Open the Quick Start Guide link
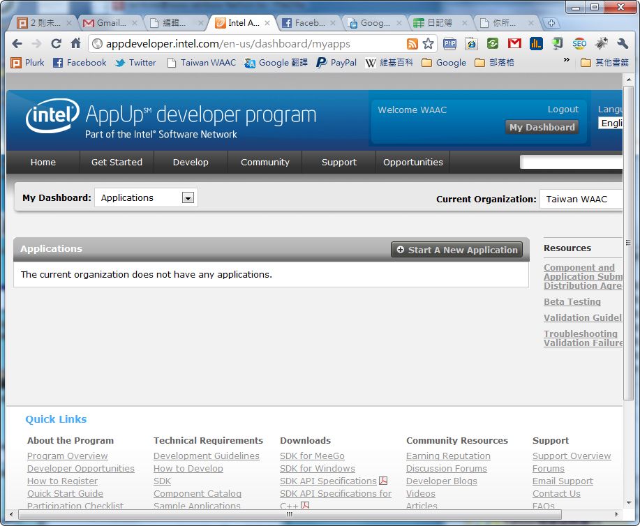This screenshot has width=640, height=526. [x=65, y=494]
